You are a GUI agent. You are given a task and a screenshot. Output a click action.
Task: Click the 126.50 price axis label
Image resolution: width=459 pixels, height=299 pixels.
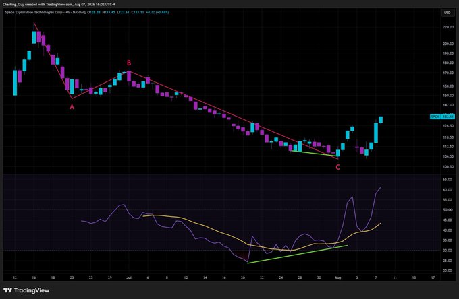(x=448, y=126)
